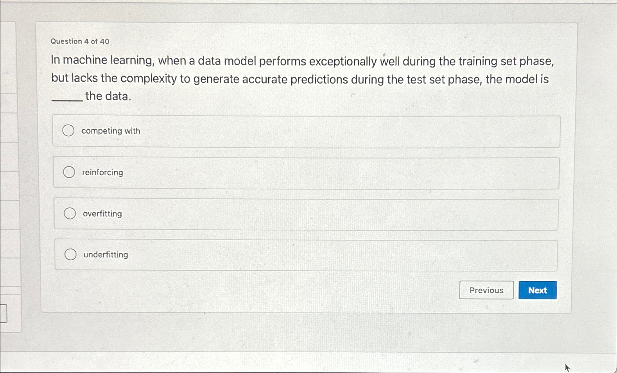Screen dimensions: 617x373
Task: Click the Previous button
Action: [486, 290]
